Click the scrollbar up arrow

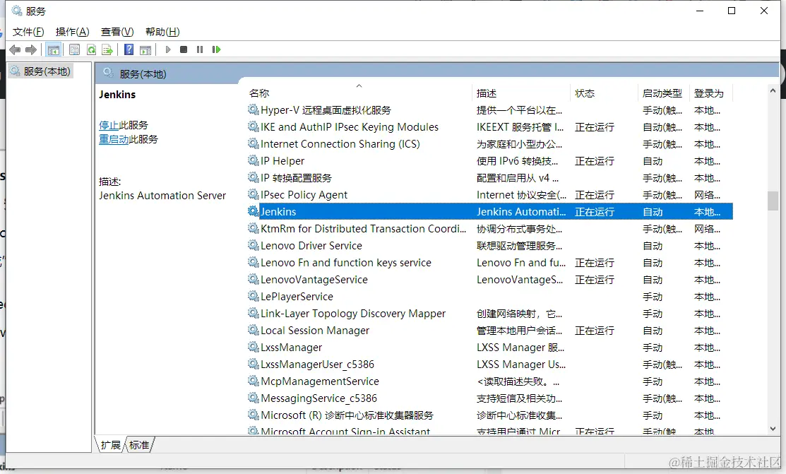click(773, 91)
